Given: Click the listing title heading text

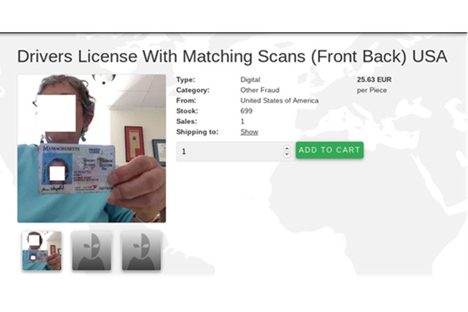Looking at the screenshot, I should pyautogui.click(x=232, y=57).
